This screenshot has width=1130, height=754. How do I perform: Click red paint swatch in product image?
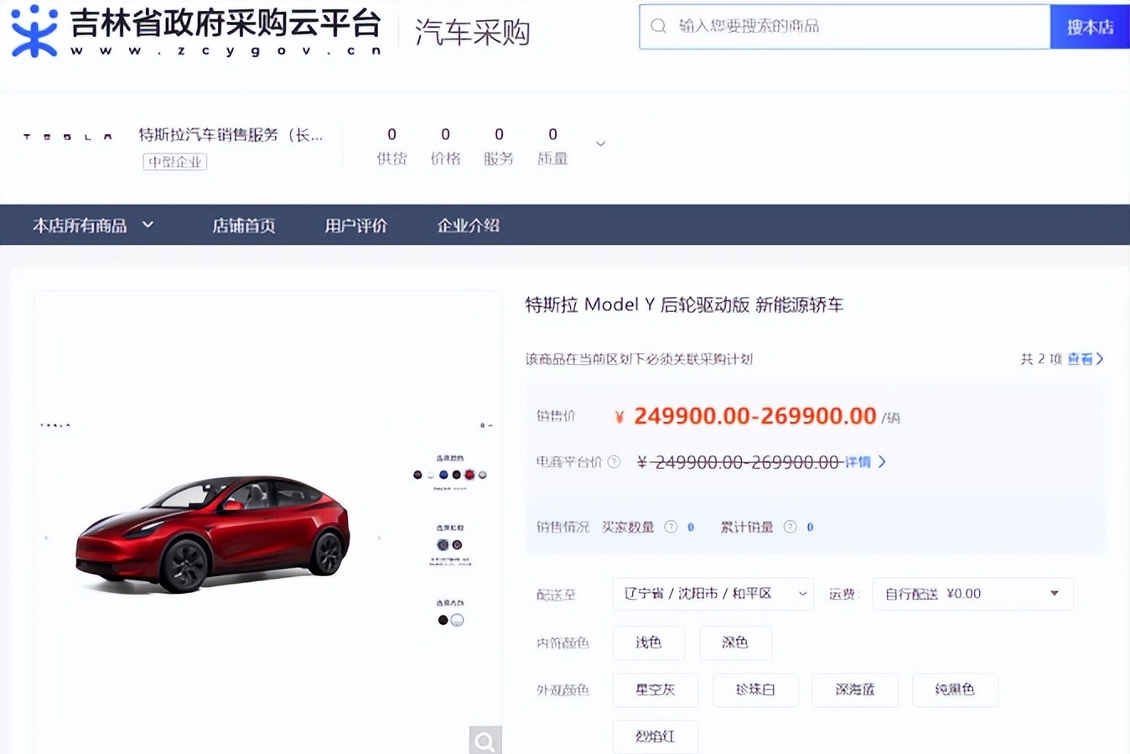(x=469, y=475)
